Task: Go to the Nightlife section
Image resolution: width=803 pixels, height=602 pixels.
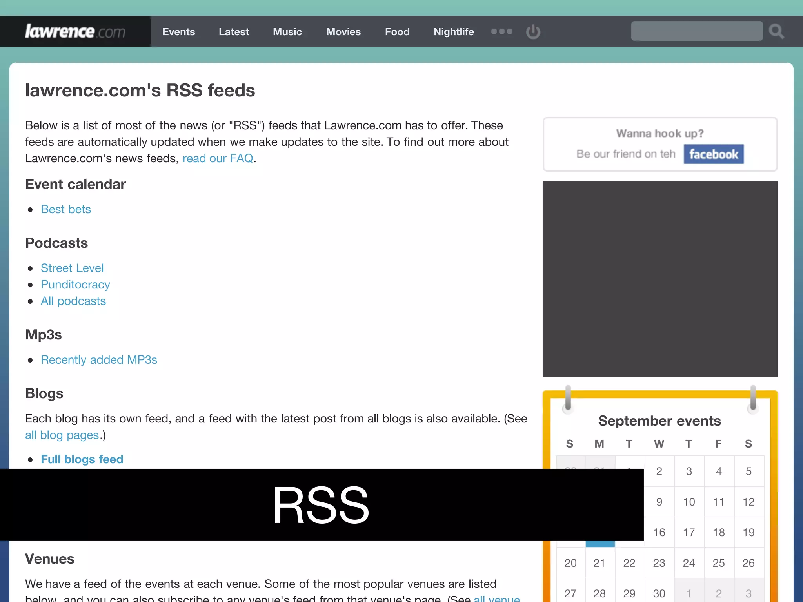Action: tap(454, 32)
